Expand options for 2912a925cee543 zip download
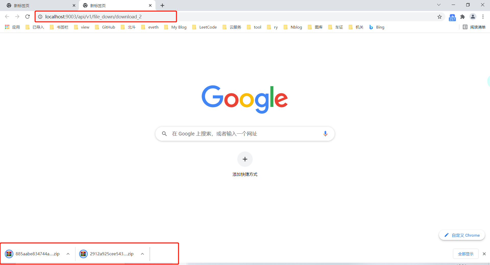Viewport: 490px width, 265px height. (142, 254)
